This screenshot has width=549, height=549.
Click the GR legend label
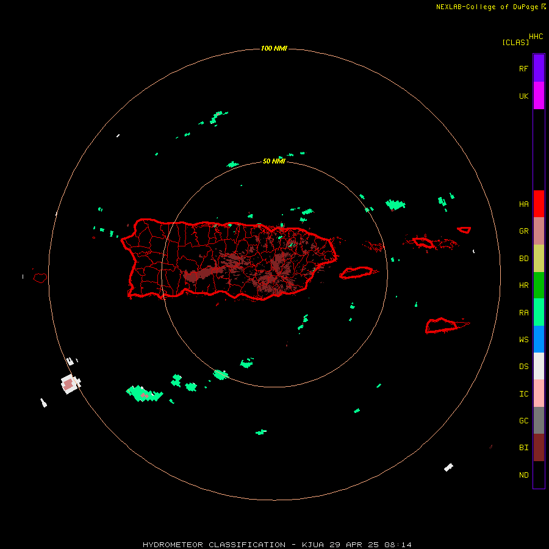[x=524, y=231]
